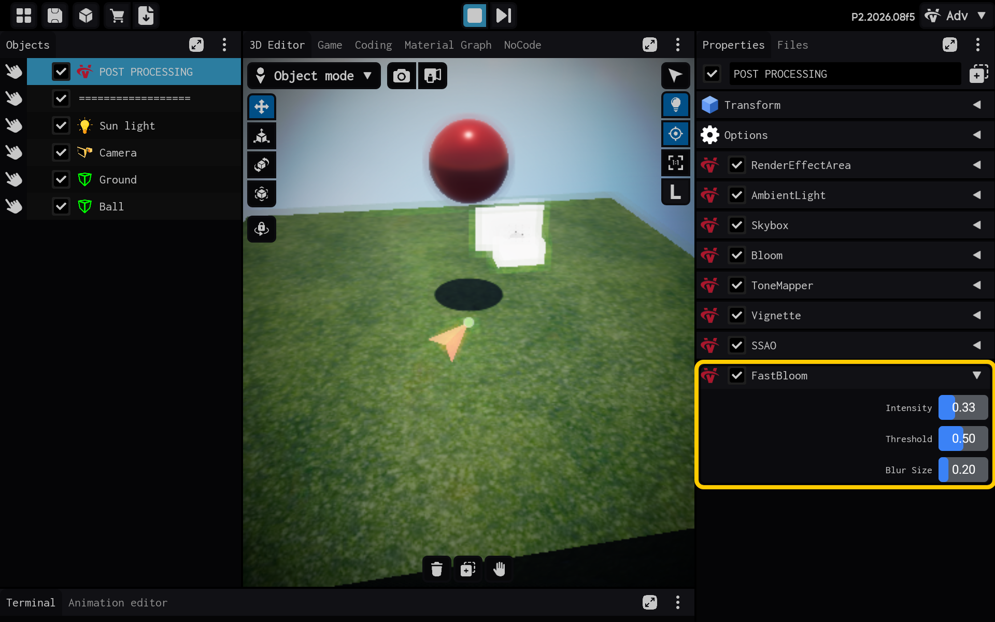Take a viewport screenshot with camera icon
This screenshot has height=622, width=995.
pos(402,76)
